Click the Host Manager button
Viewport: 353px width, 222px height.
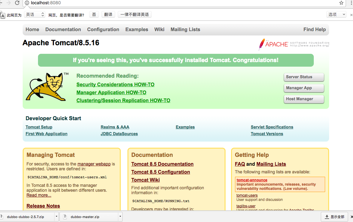(304, 99)
